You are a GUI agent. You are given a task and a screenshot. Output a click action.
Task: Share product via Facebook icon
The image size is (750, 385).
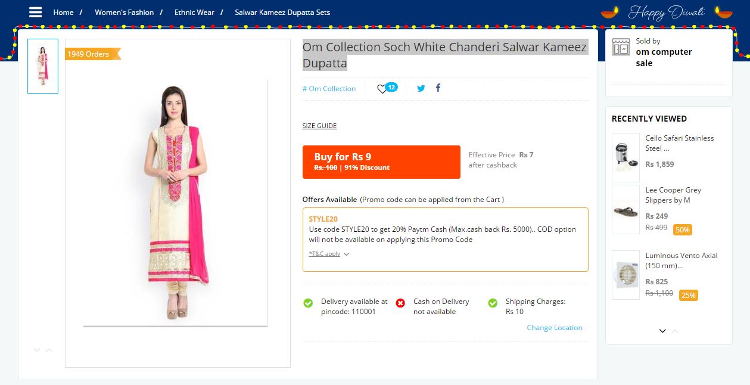pos(438,88)
